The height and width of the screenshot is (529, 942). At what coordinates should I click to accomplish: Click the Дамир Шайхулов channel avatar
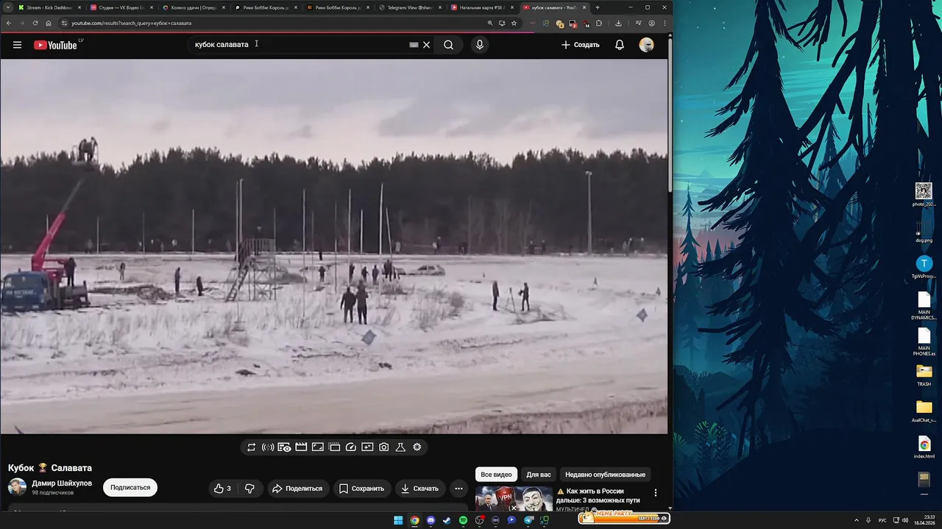[x=17, y=487]
